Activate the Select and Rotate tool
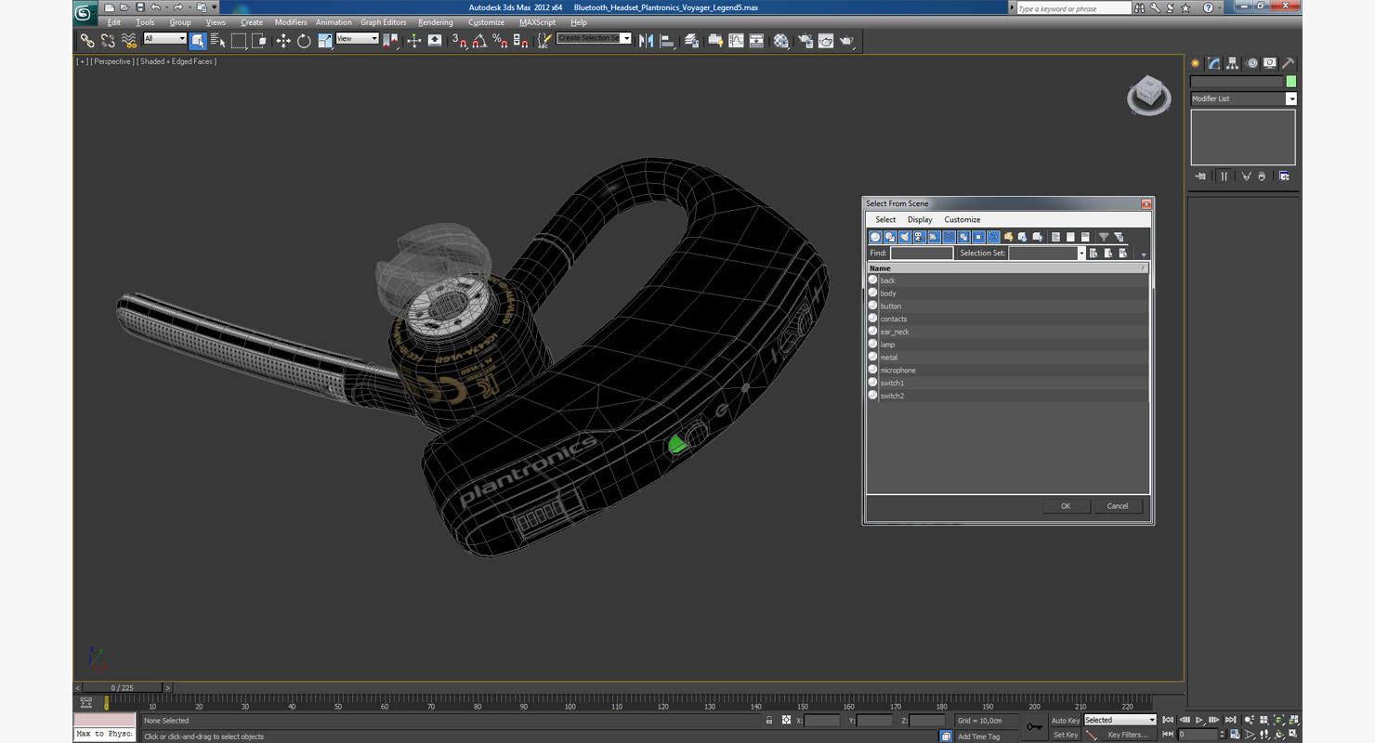 coord(304,41)
